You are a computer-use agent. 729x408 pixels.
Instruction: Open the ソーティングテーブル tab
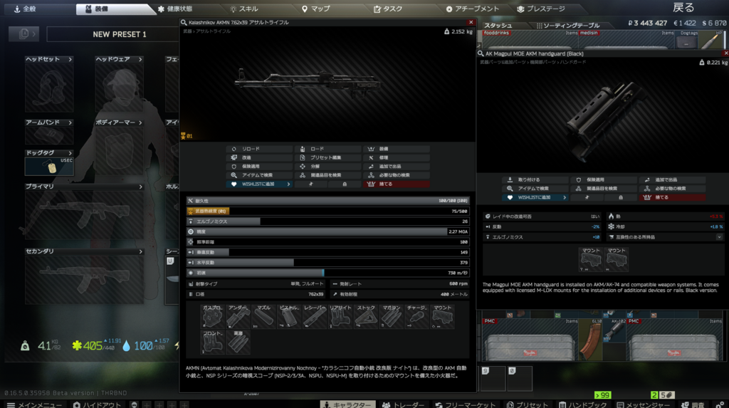tap(568, 26)
